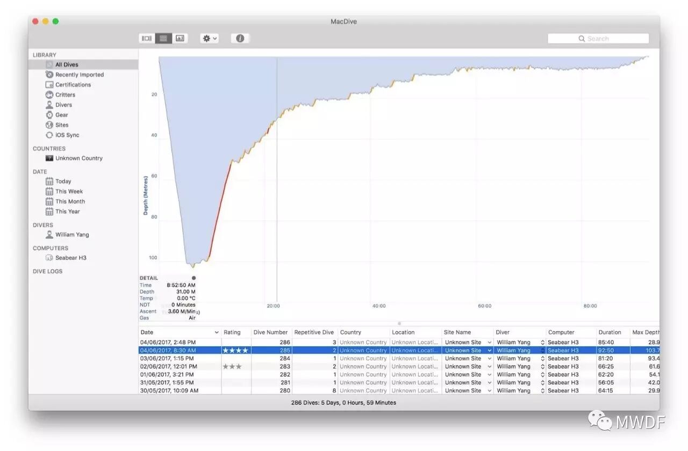The height and width of the screenshot is (451, 688).
Task: Sort by the Duration column header
Action: pyautogui.click(x=613, y=332)
